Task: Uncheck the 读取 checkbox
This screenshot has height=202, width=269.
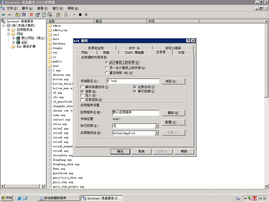Action: point(82,91)
